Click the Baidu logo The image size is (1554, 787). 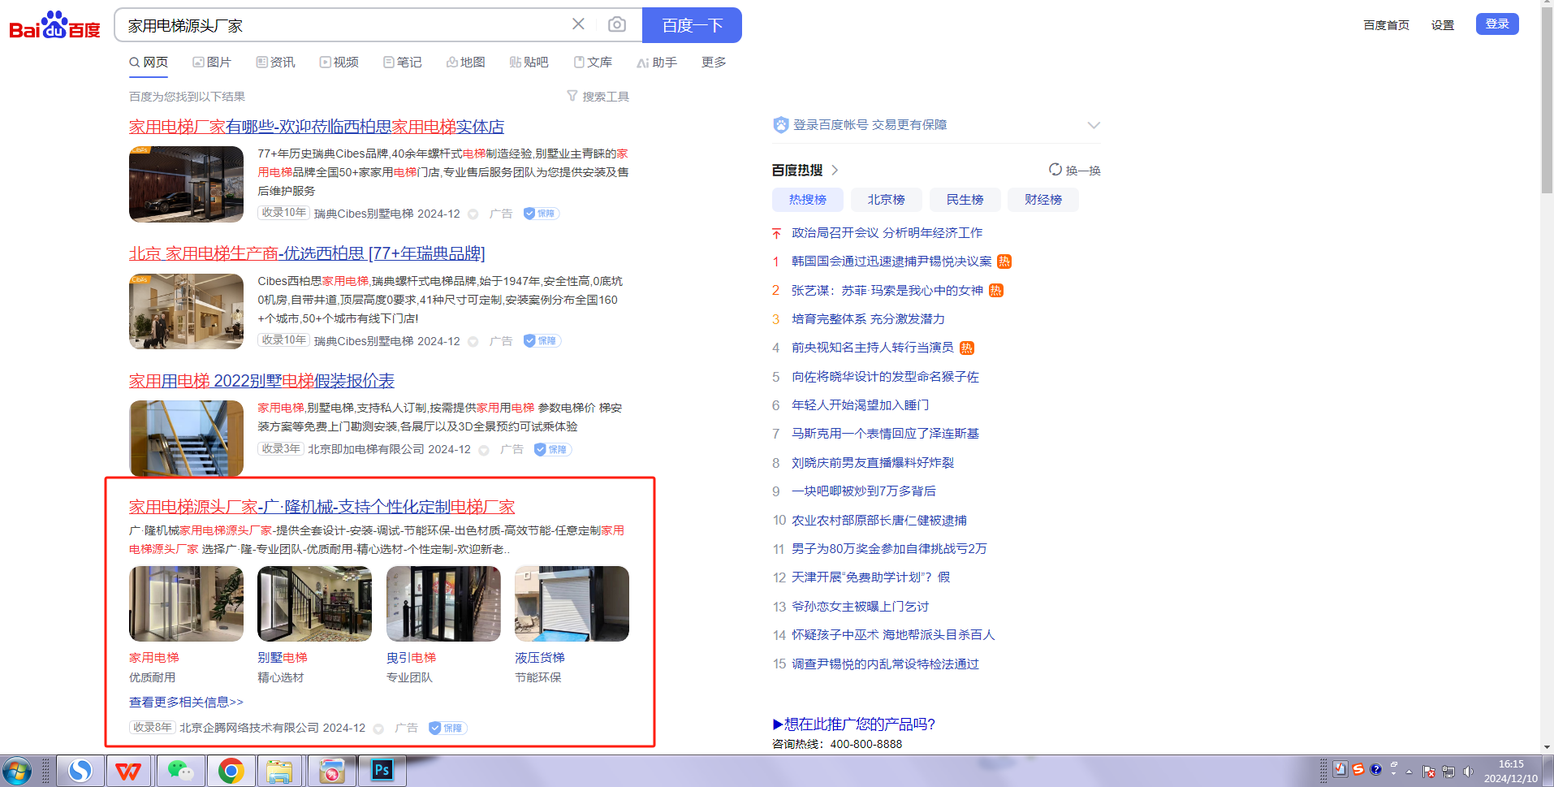point(54,26)
